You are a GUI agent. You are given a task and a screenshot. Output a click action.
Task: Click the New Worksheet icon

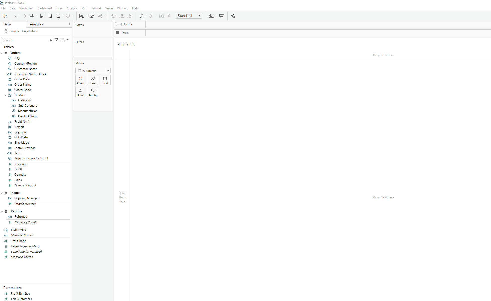coord(81,16)
